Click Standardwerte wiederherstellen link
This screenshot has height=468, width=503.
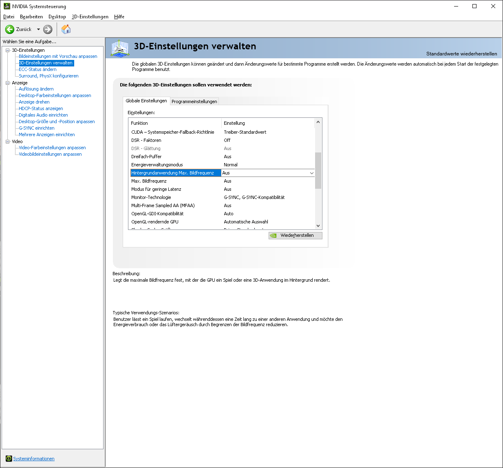click(x=461, y=54)
